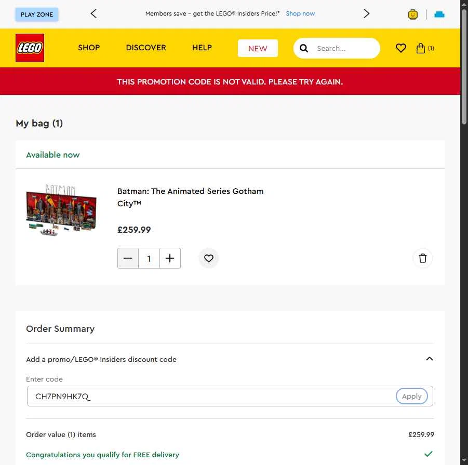
Task: Click the LEGO logo
Action: (x=30, y=48)
